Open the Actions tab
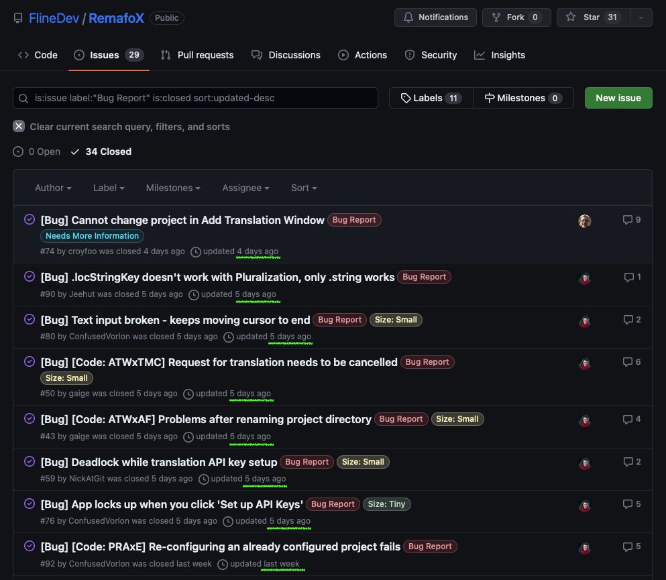Image resolution: width=666 pixels, height=580 pixels. 363,55
